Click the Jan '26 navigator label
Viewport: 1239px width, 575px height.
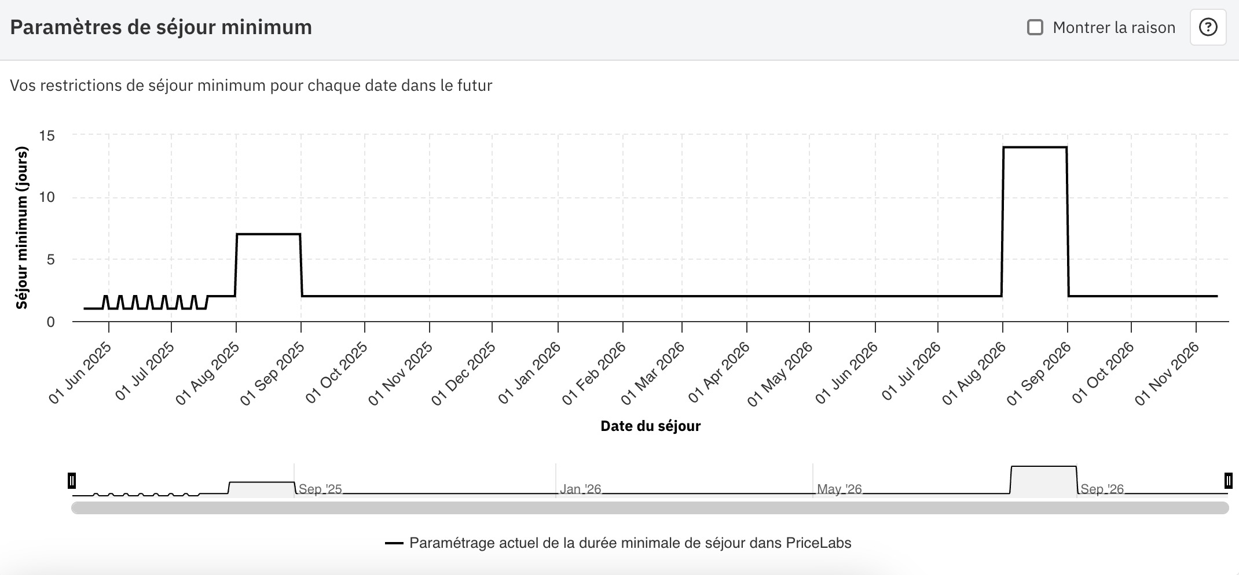tap(580, 489)
